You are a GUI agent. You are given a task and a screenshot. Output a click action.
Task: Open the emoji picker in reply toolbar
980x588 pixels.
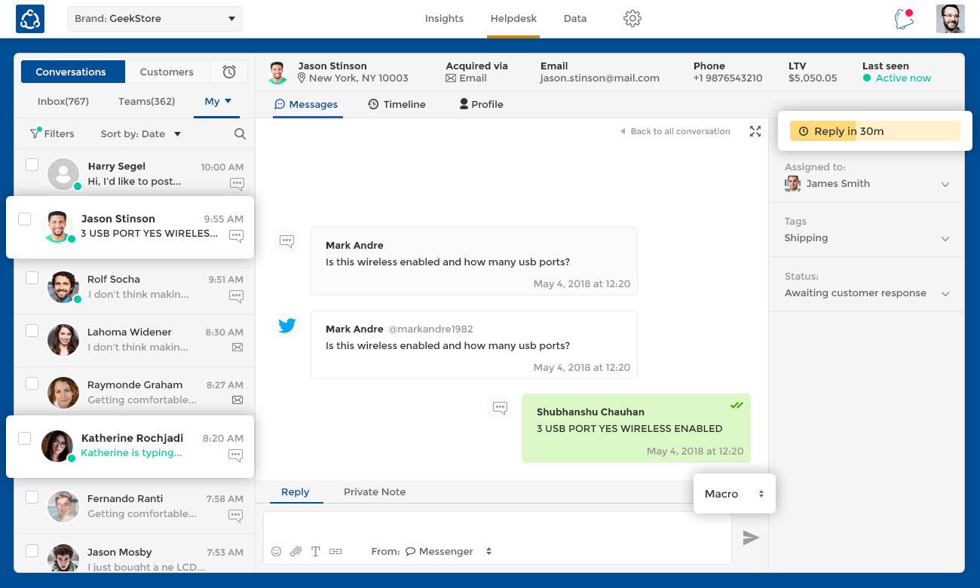tap(277, 551)
